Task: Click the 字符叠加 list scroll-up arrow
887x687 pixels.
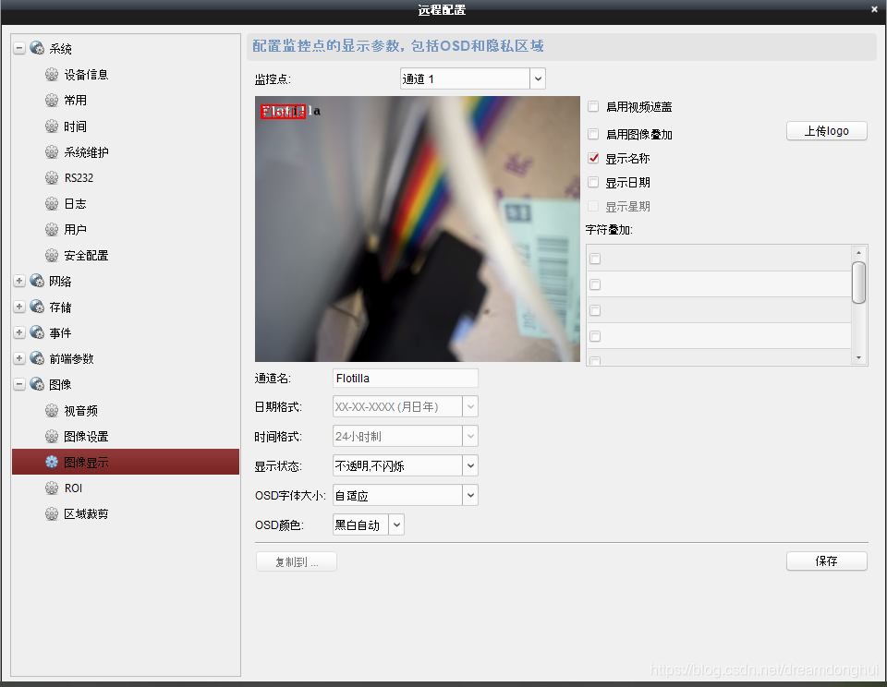Action: coord(858,253)
